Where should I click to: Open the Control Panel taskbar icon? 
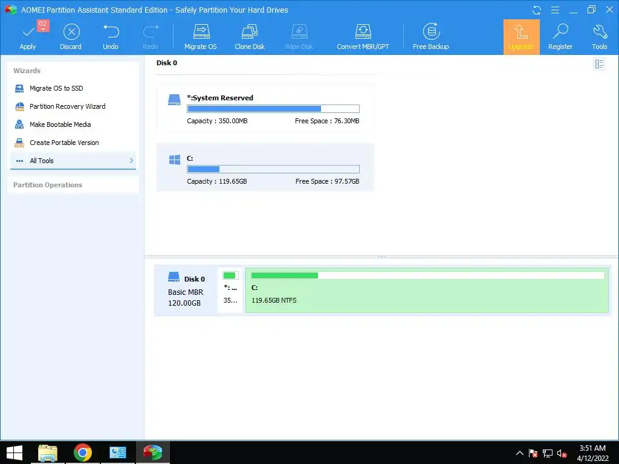pos(118,453)
